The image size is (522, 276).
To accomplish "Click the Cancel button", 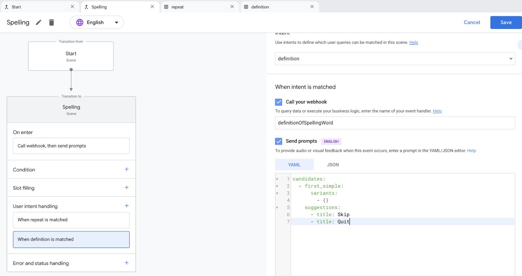I will point(472,22).
